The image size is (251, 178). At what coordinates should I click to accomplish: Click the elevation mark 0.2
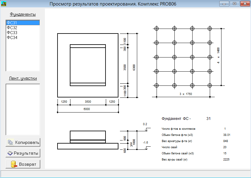(x=145, y=124)
